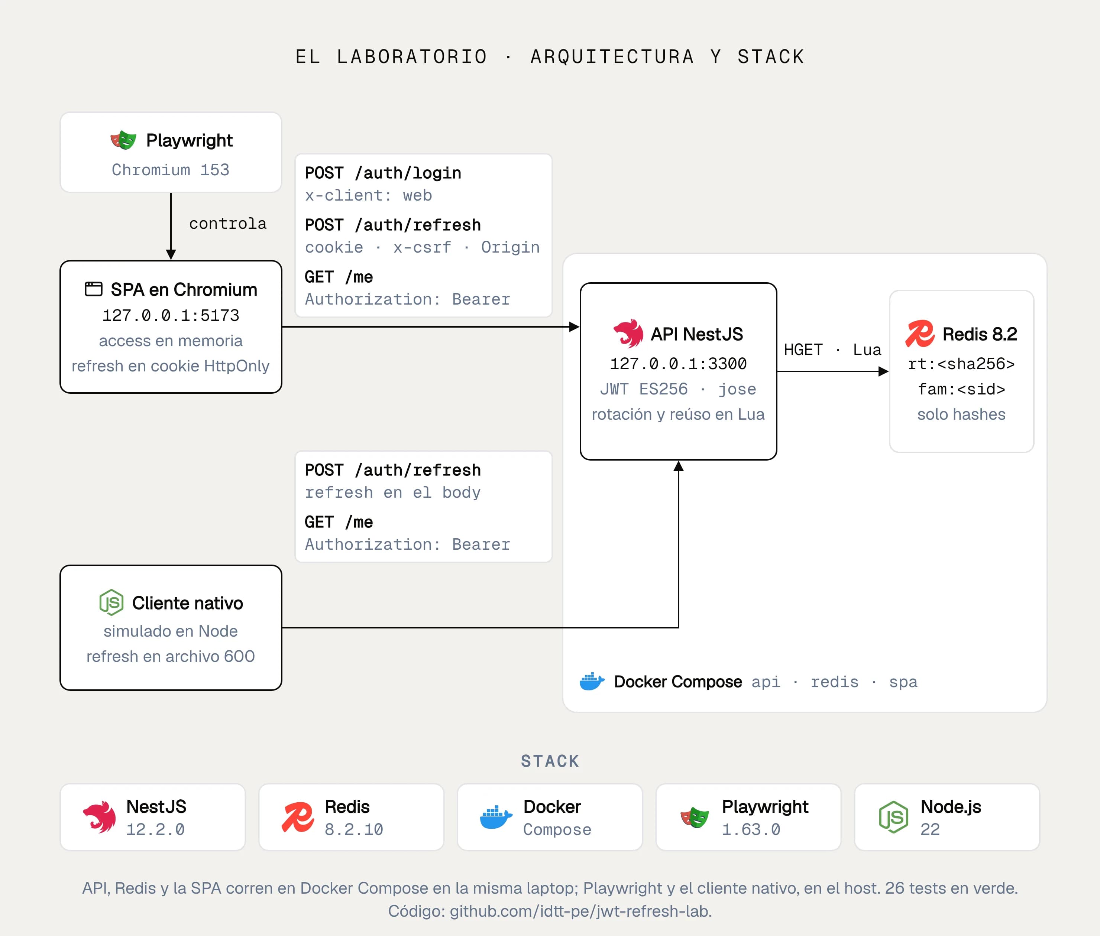Click the Playwright masks logo in the stack row
Viewport: 1100px width, 936px height.
695,818
